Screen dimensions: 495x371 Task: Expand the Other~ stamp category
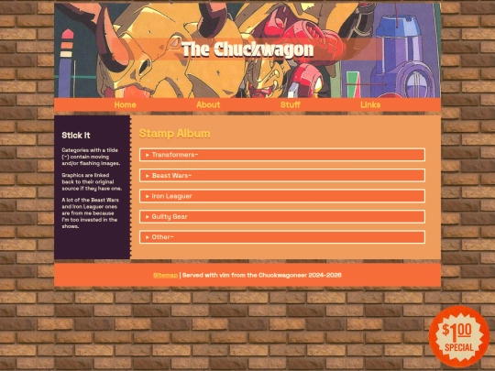point(282,237)
